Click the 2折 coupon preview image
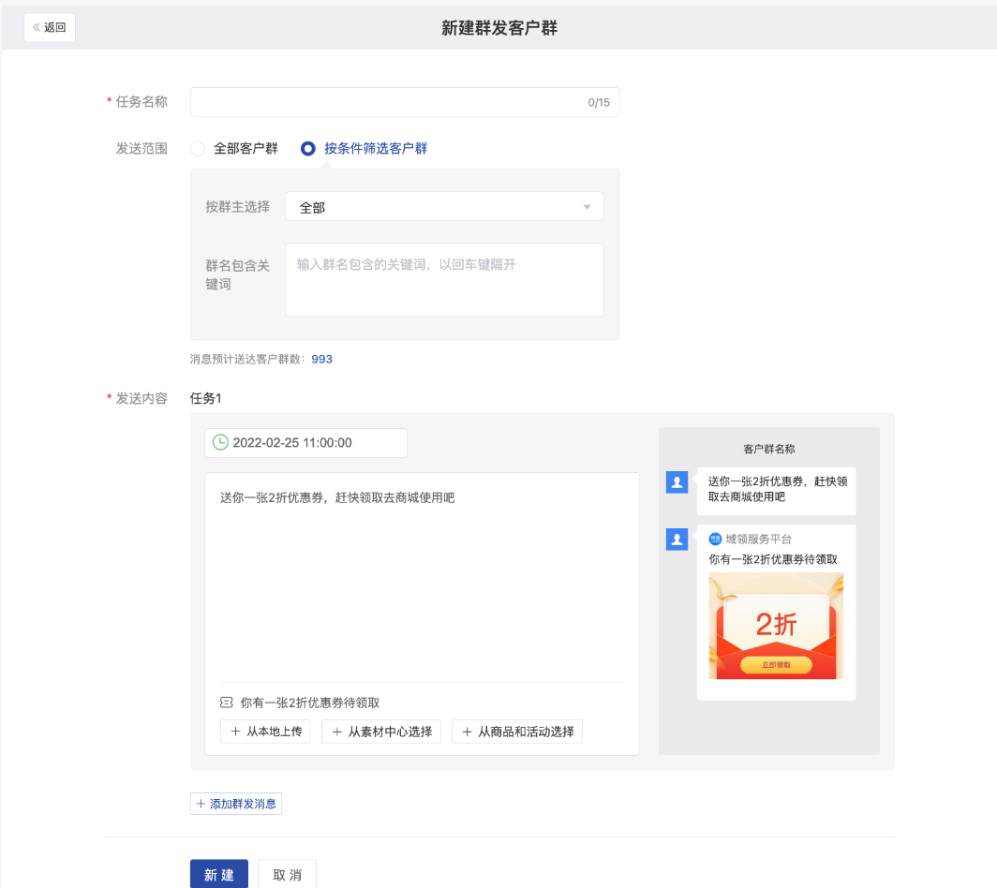Viewport: 997px width, 888px height. coord(777,626)
